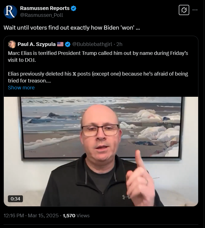The height and width of the screenshot is (228, 205).
Task: Open the 12:16 PM Mar 15, 2025 timestamp
Action: [31, 215]
